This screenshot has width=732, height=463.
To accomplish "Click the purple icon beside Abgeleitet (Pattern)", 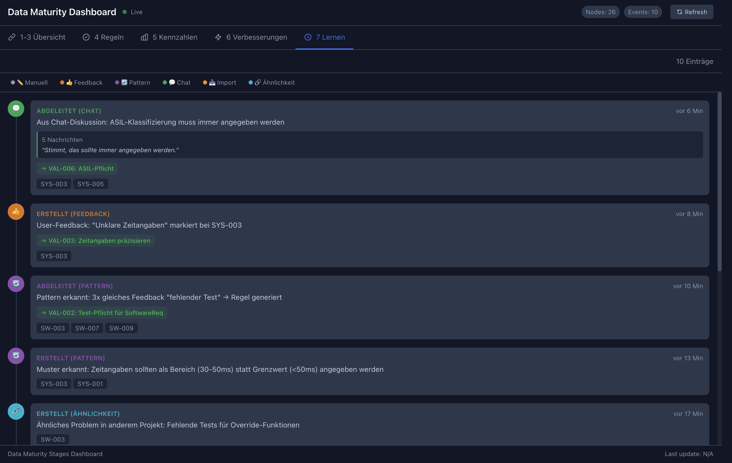I will point(16,284).
